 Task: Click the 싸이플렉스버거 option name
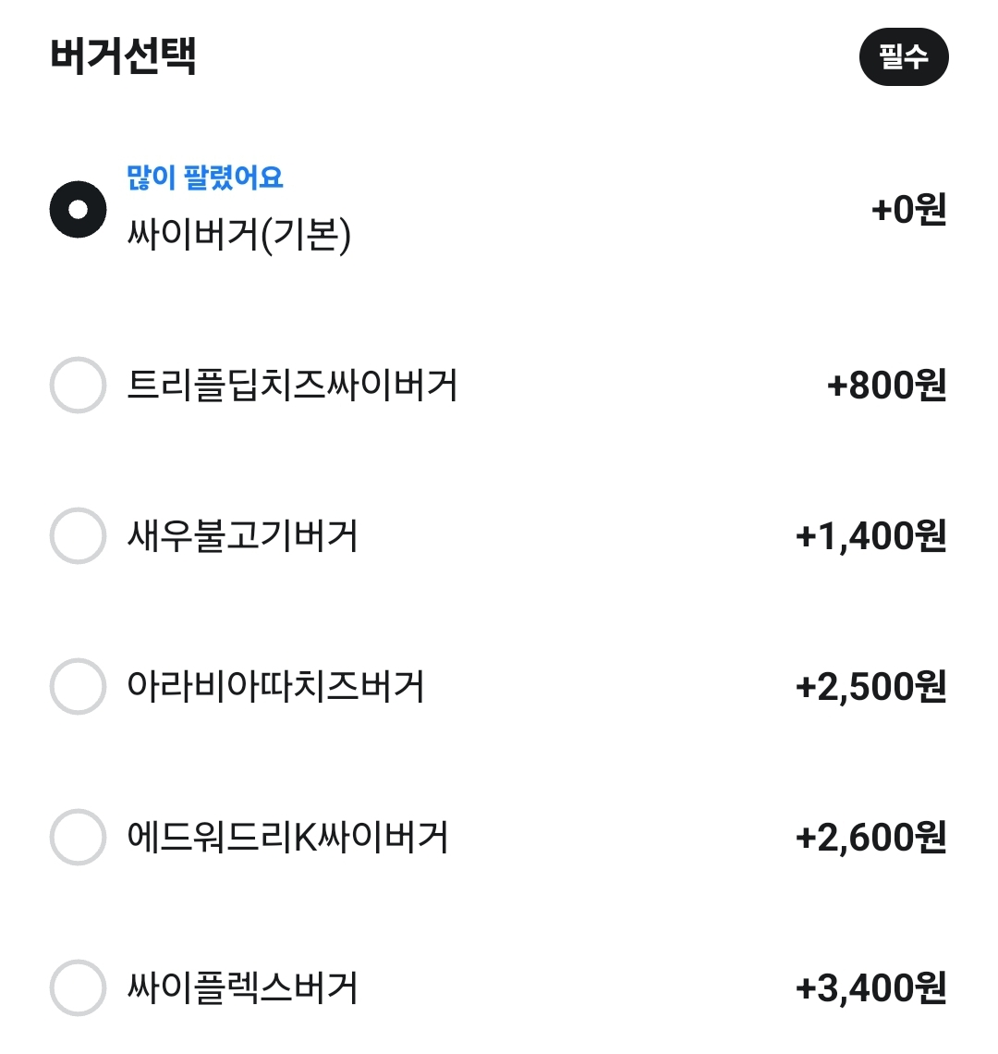click(242, 988)
